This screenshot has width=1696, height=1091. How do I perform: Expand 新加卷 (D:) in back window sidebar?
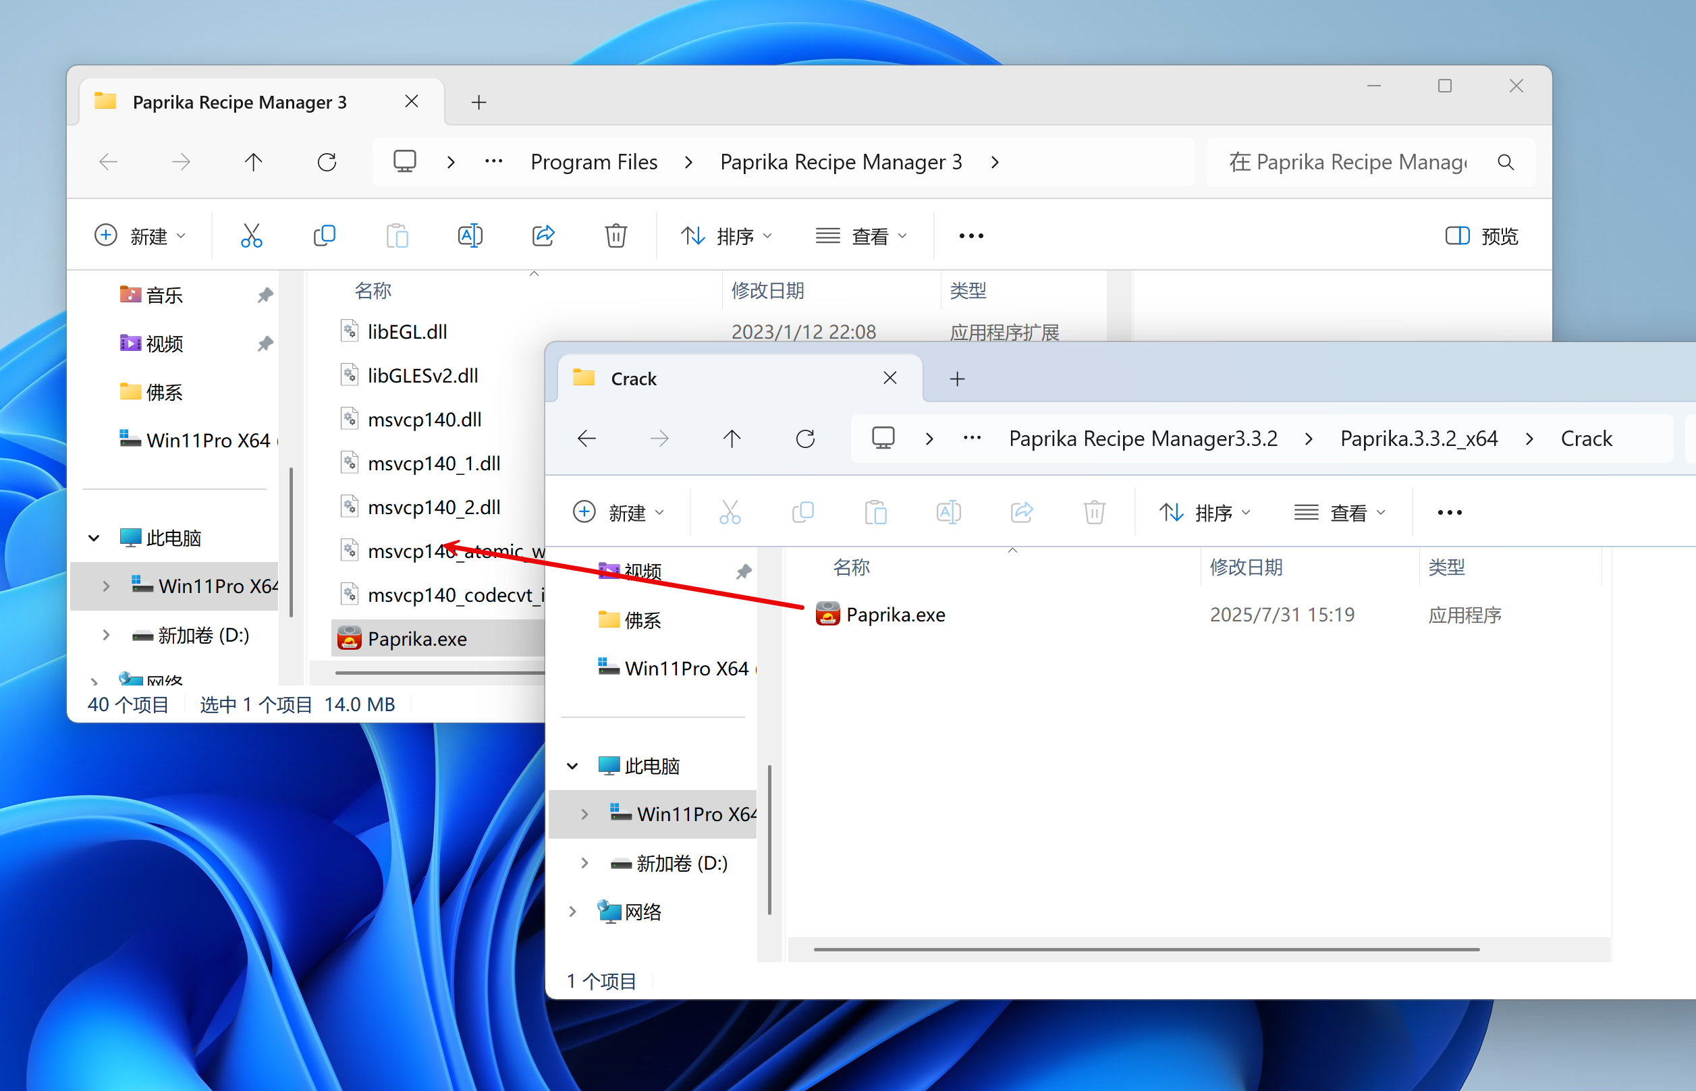(105, 635)
